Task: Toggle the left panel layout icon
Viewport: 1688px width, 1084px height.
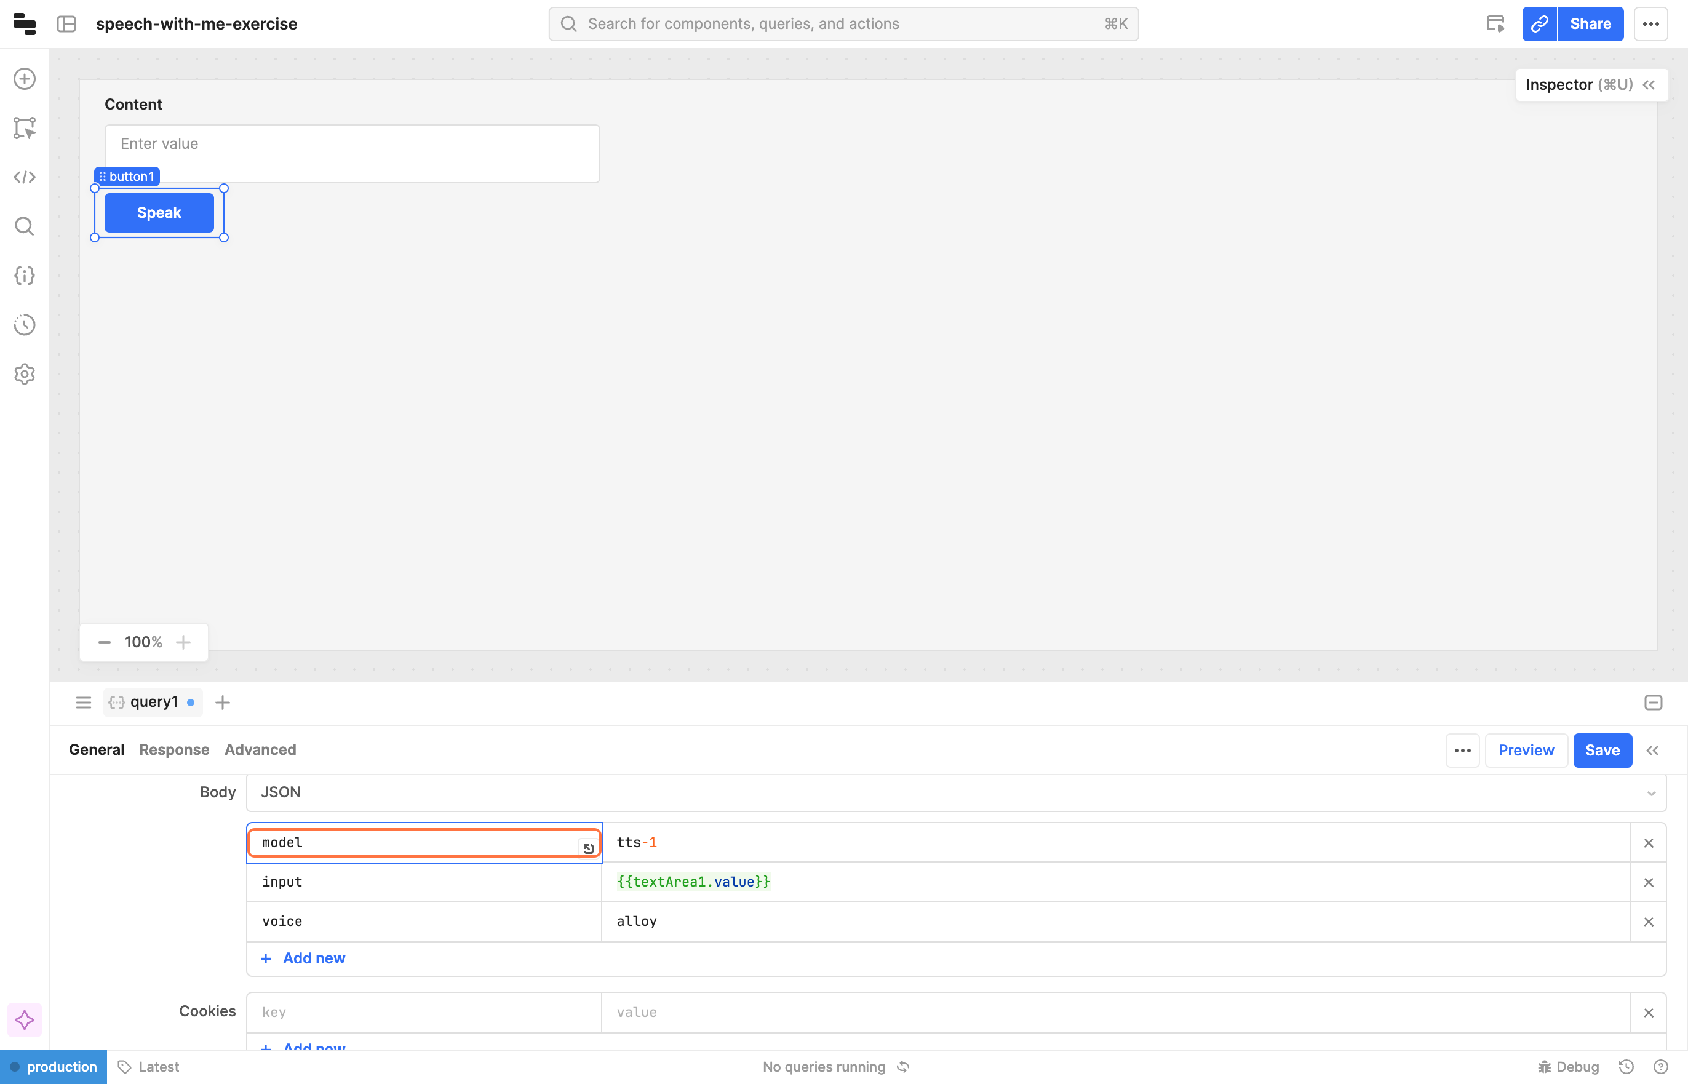Action: click(x=66, y=24)
